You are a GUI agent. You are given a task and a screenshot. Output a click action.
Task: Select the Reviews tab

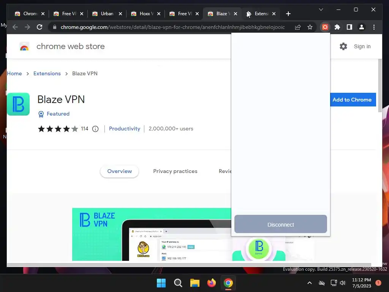(225, 171)
